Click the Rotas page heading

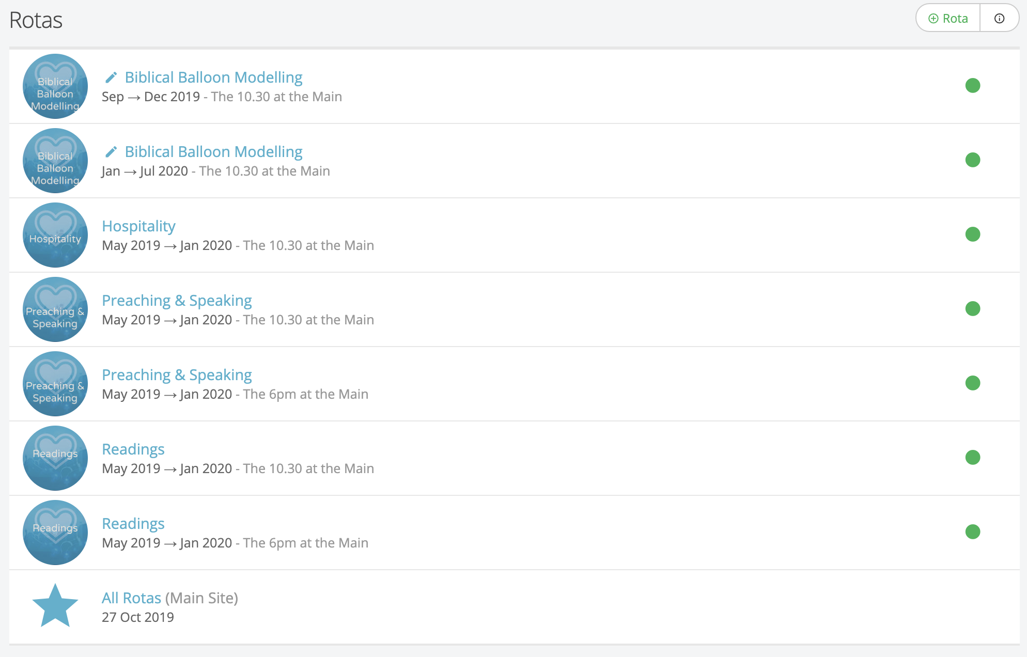pos(36,19)
